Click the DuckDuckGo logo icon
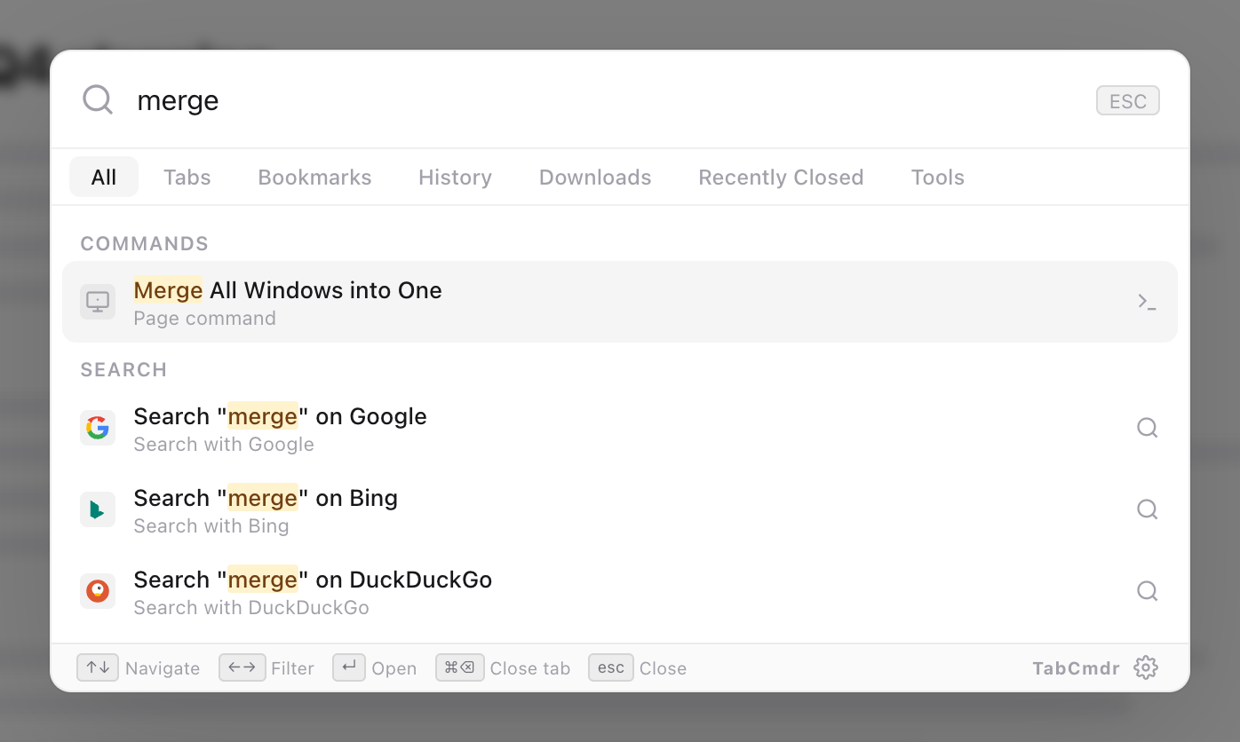The height and width of the screenshot is (742, 1240). [98, 591]
